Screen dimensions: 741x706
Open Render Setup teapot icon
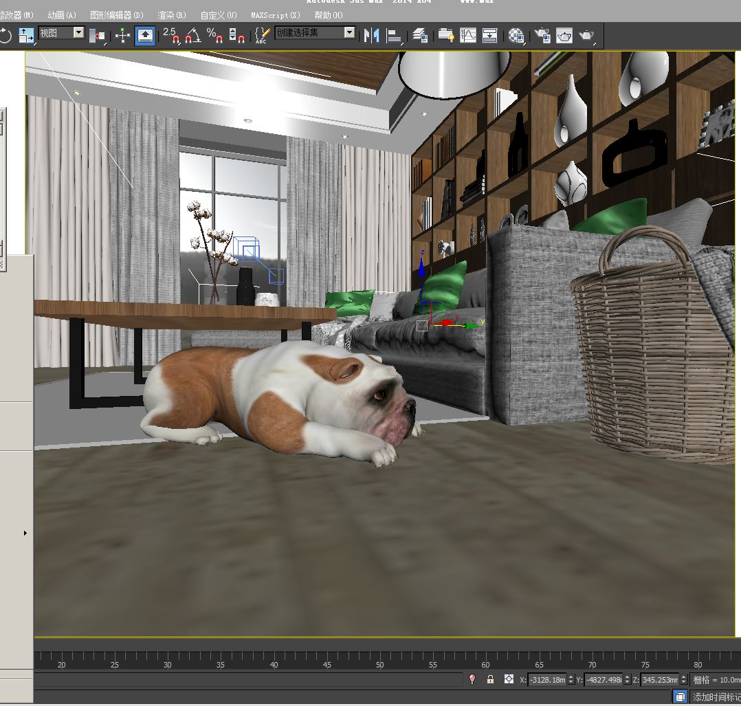542,36
